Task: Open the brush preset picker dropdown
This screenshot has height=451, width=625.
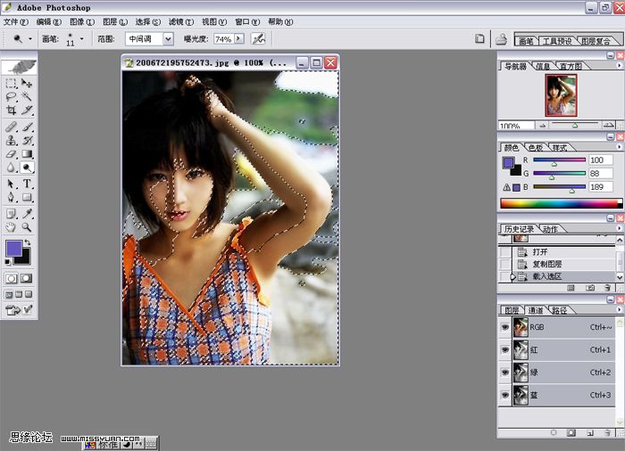Action: (82, 39)
